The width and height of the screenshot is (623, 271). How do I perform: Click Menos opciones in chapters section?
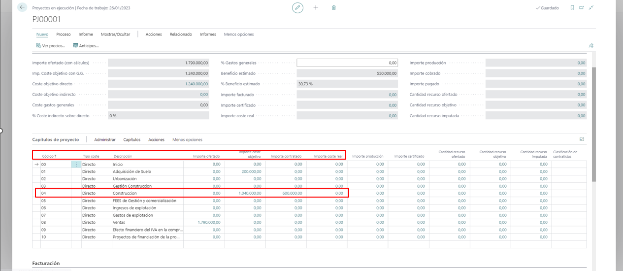188,139
